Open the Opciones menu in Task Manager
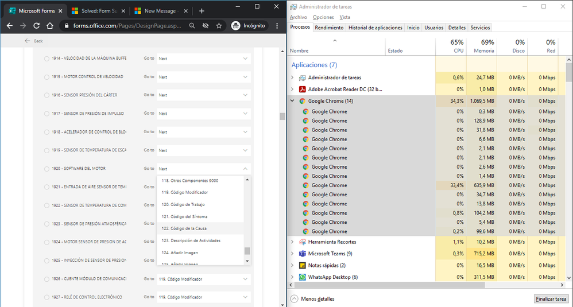Image resolution: width=573 pixels, height=307 pixels. click(x=323, y=17)
